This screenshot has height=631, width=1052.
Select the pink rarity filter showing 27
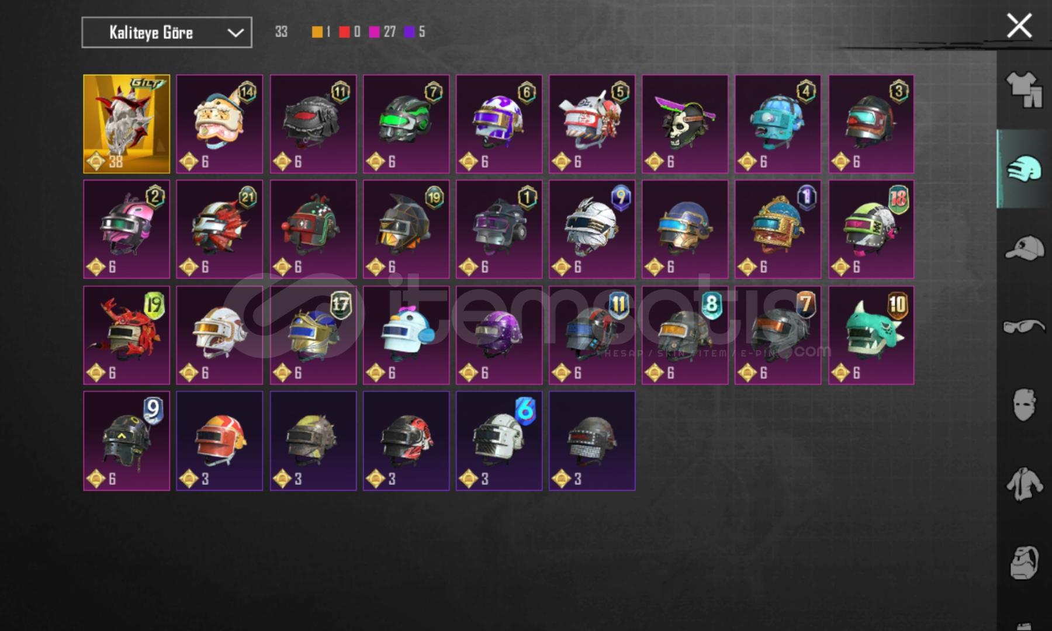click(x=383, y=32)
